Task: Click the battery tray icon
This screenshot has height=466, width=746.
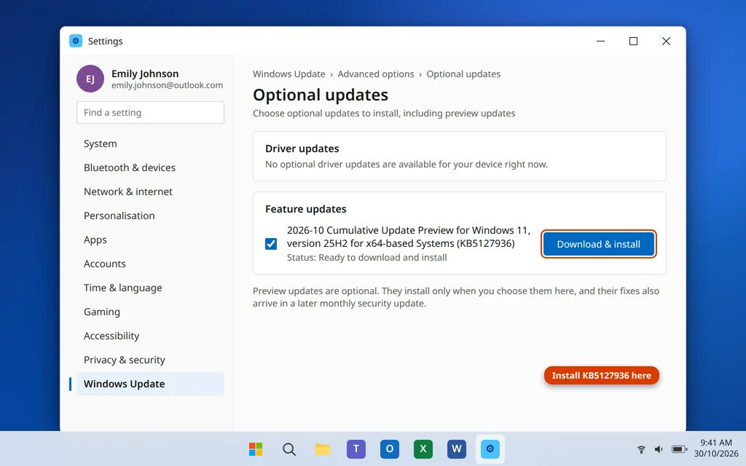Action: point(679,449)
